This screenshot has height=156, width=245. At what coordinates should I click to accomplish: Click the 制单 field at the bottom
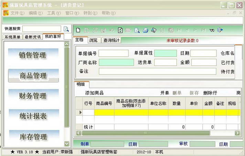[107, 144]
